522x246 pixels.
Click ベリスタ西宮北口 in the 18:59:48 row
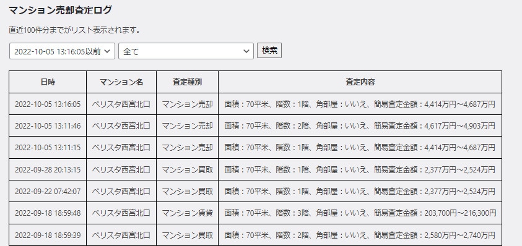click(x=121, y=213)
